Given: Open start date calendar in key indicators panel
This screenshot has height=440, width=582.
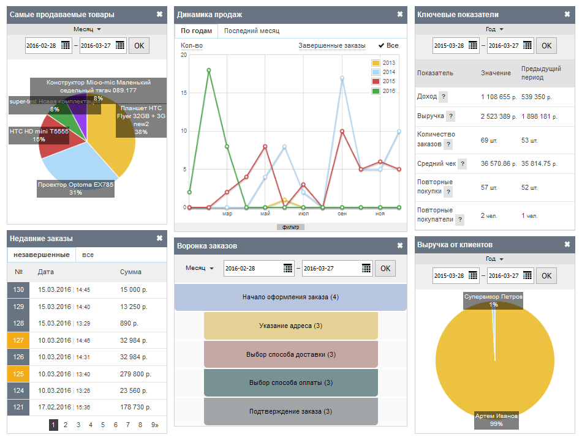Looking at the screenshot, I should point(473,45).
